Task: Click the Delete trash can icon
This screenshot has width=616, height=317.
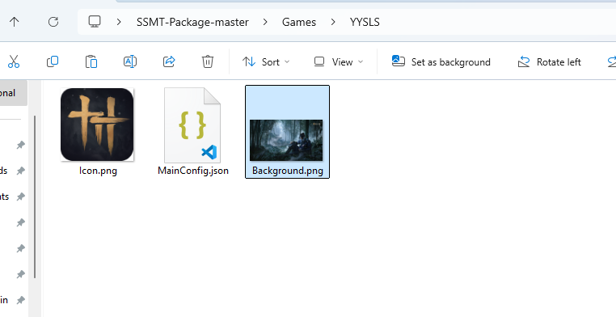Action: tap(208, 61)
